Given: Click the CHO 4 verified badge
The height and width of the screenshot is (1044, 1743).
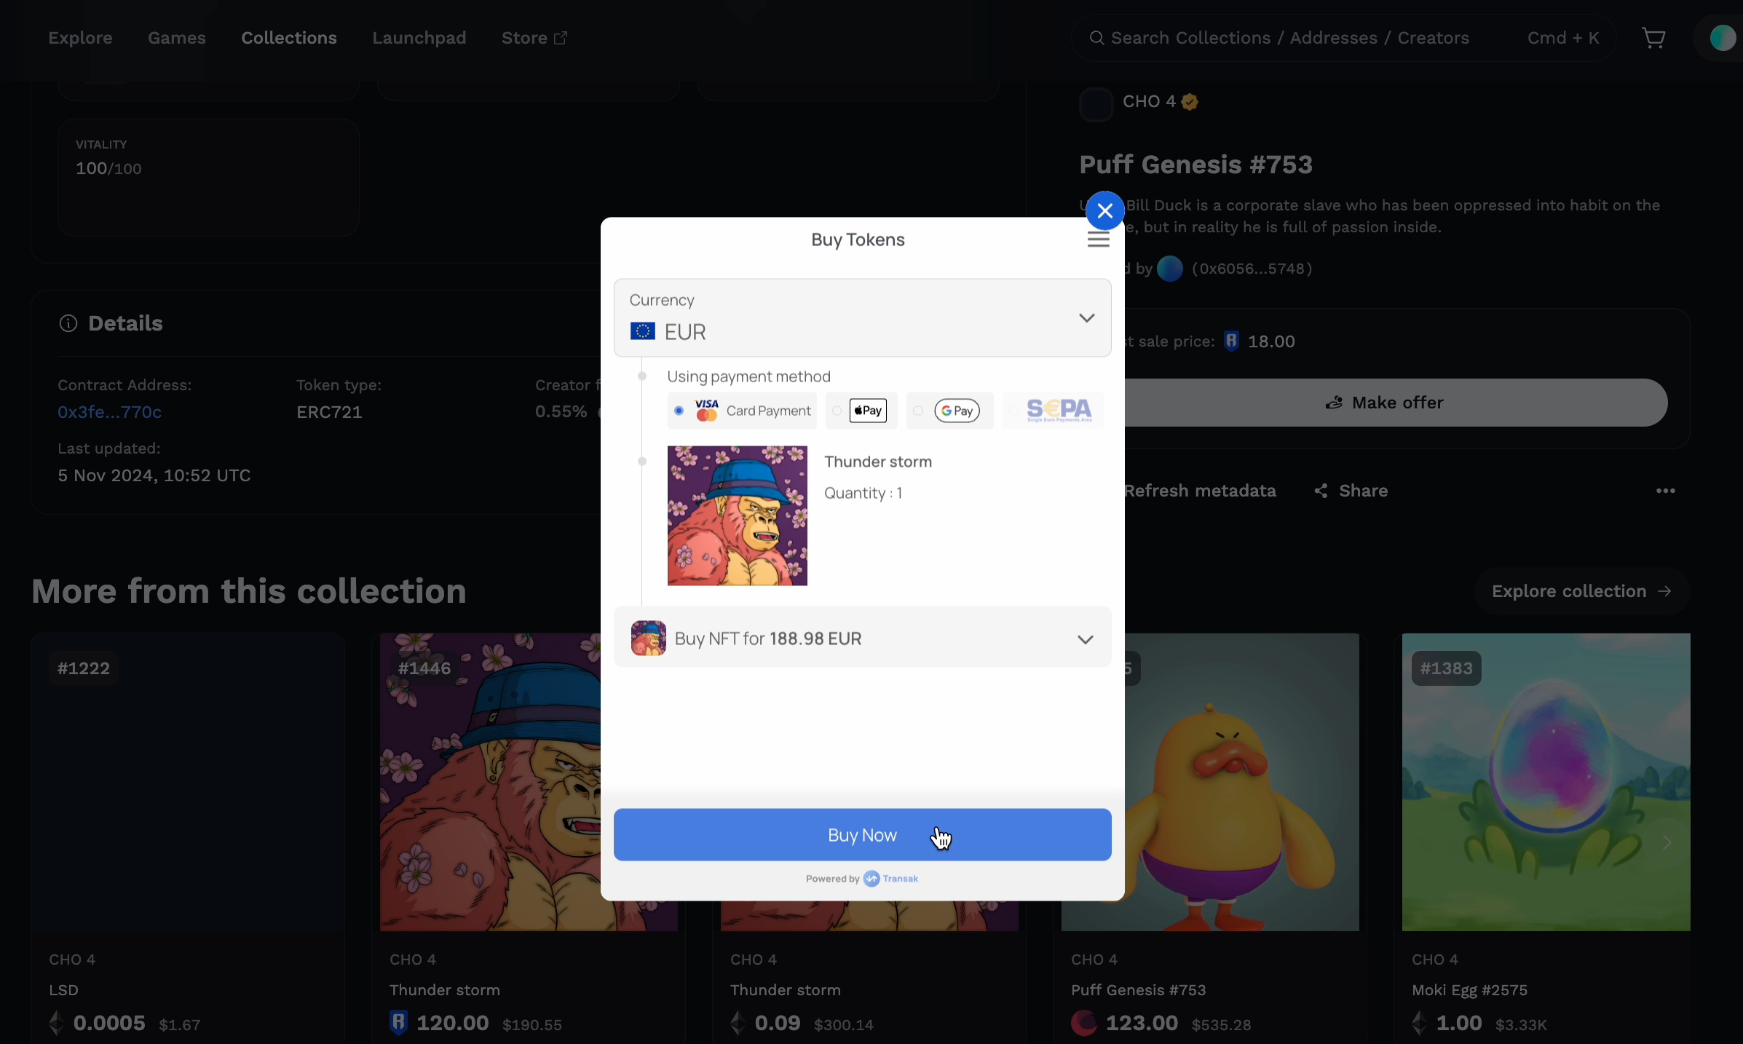Looking at the screenshot, I should tap(1190, 102).
